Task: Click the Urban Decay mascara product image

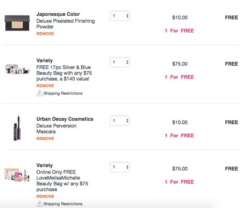Action: 17,128
